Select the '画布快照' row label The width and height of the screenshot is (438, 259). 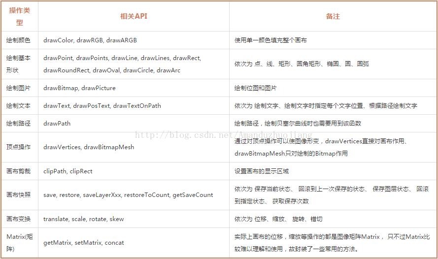(18, 195)
